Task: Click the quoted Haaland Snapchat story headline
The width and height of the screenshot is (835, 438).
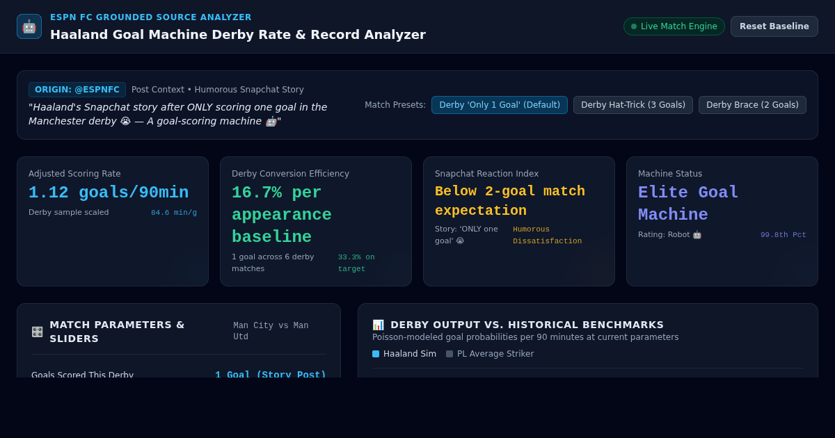Action: coord(177,114)
